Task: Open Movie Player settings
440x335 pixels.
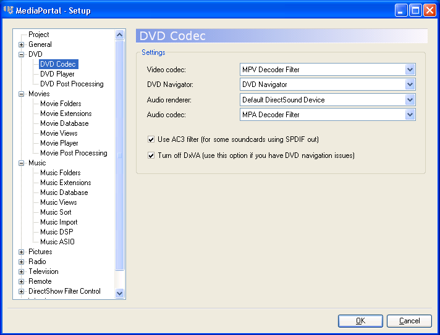Action: pyautogui.click(x=59, y=143)
